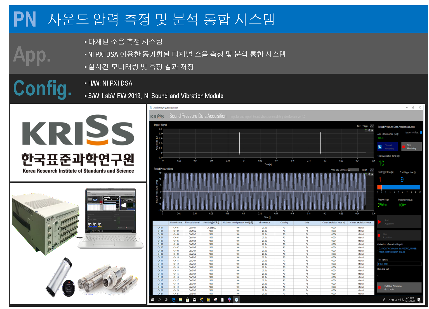429x309 pixels.
Task: Click the Dev1_Trigger plot legend icon
Action: coord(372,126)
